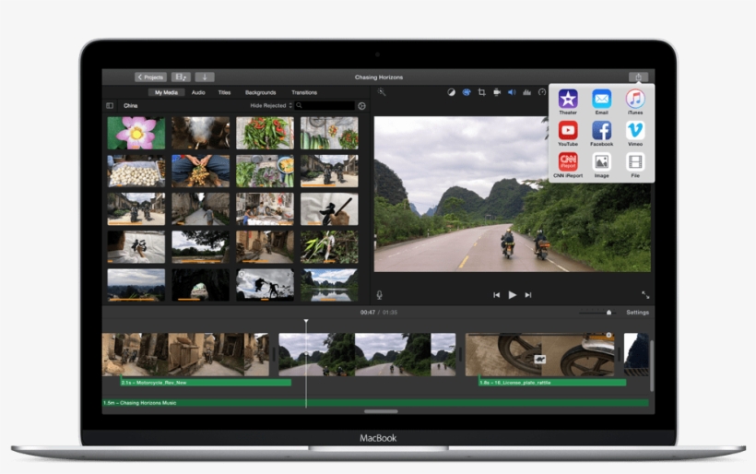Viewport: 756px width, 474px height.
Task: Switch to the My Media tab
Action: pyautogui.click(x=166, y=92)
